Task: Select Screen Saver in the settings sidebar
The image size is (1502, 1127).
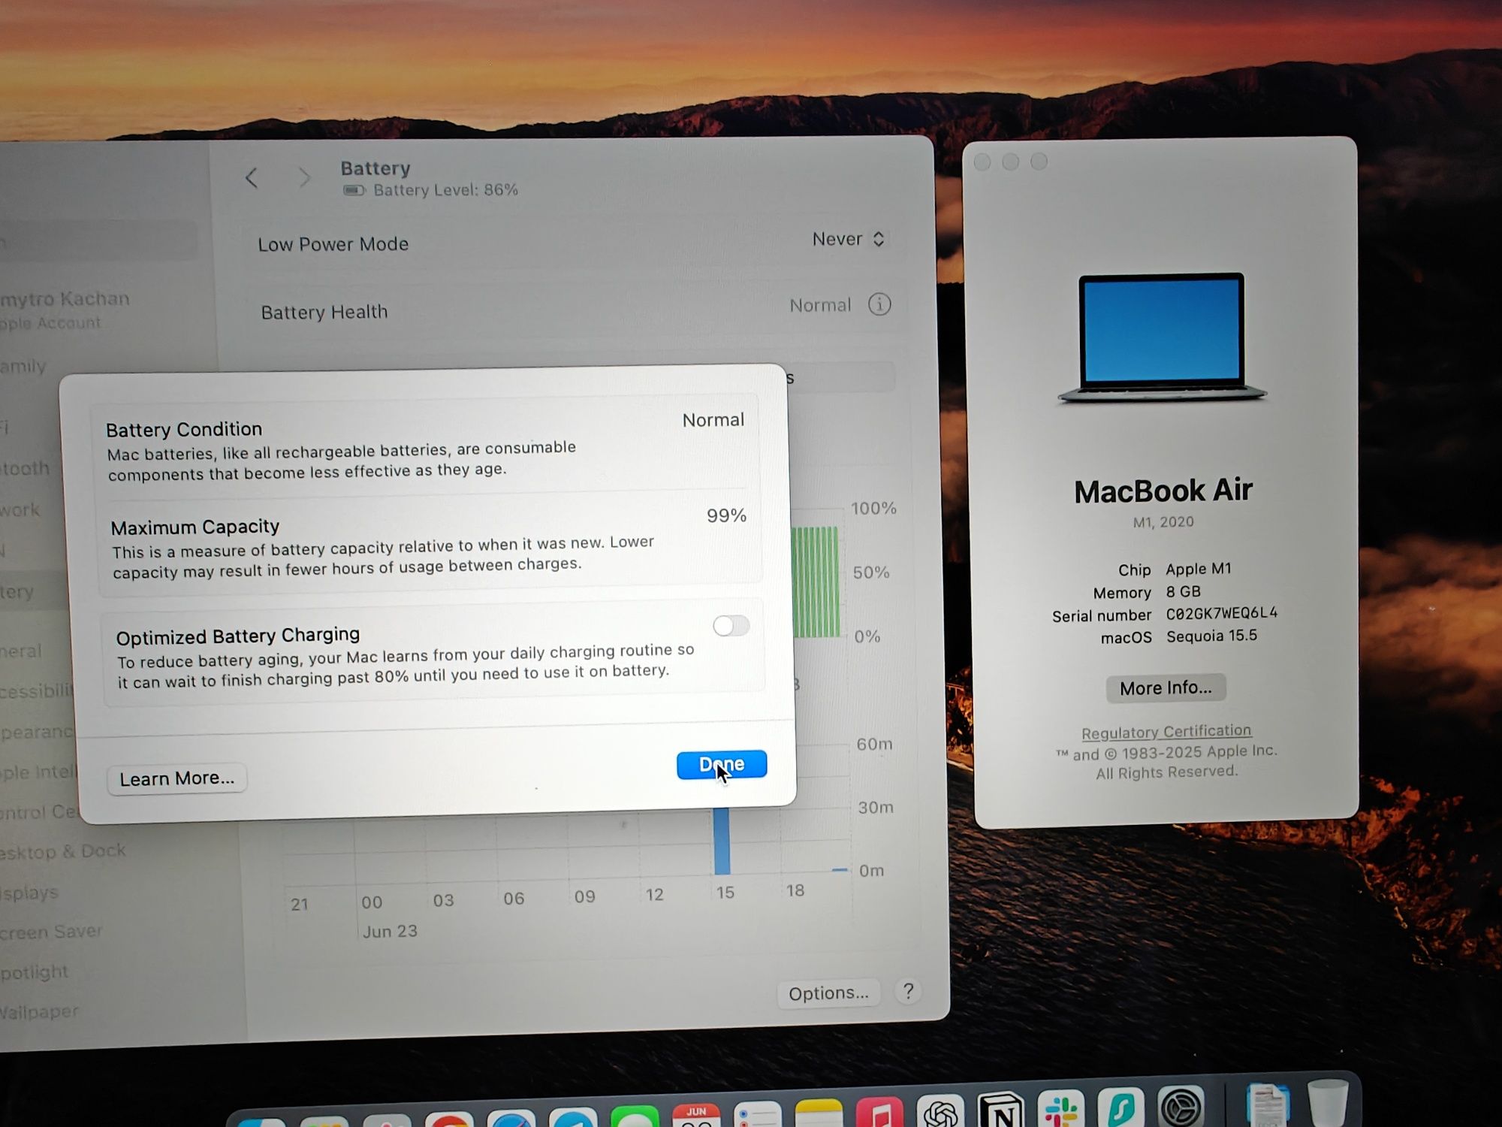Action: pyautogui.click(x=51, y=932)
